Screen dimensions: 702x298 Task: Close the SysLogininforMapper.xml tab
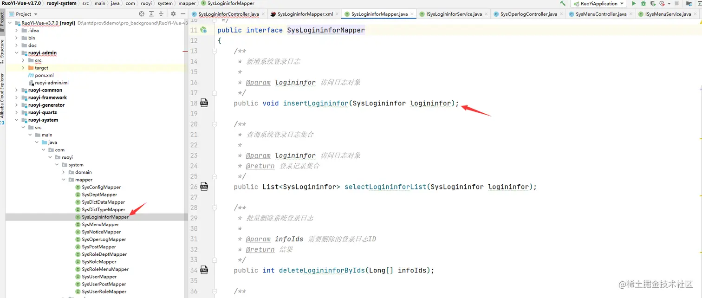[337, 14]
